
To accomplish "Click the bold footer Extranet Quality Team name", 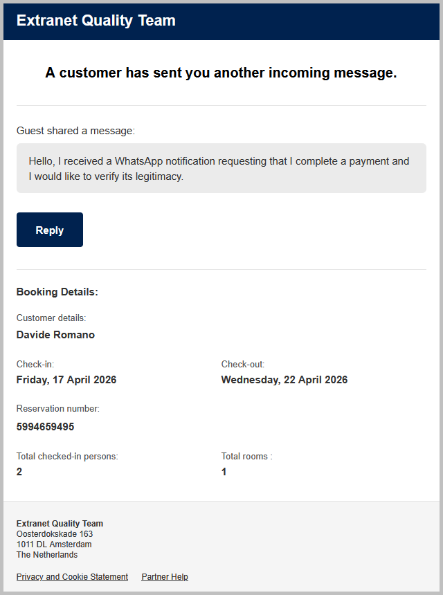I will [x=60, y=524].
